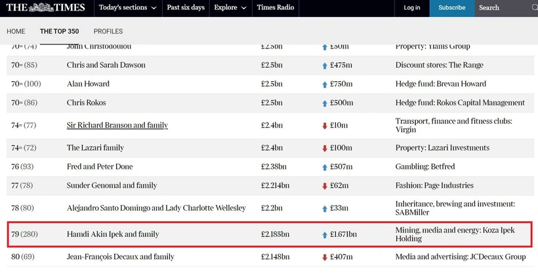The image size is (538, 273).
Task: Select Jean-François Decaux and family name
Action: 121,257
